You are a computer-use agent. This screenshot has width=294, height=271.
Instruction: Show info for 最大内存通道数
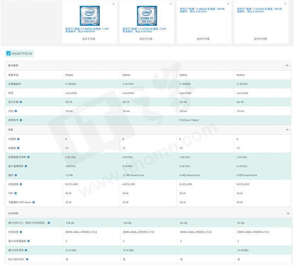point(29,241)
